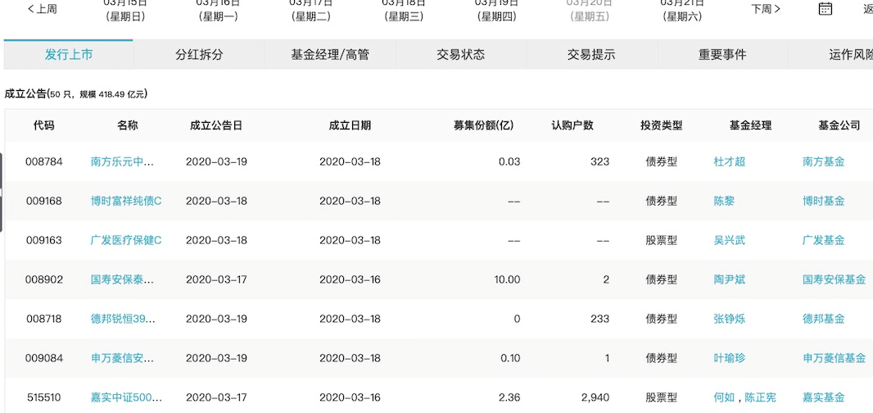The height and width of the screenshot is (413, 873).
Task: Open fund manager 杜才超
Action: click(730, 161)
